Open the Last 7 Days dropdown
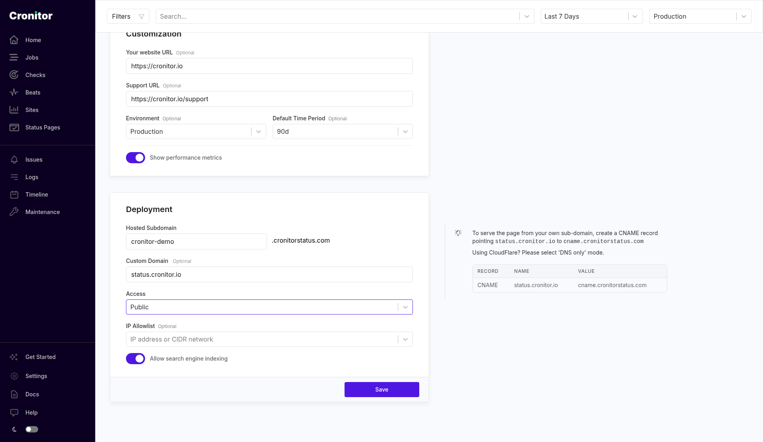Image resolution: width=763 pixels, height=442 pixels. 592,17
